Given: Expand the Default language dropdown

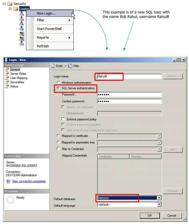Looking at the screenshot, I should click(159, 205).
